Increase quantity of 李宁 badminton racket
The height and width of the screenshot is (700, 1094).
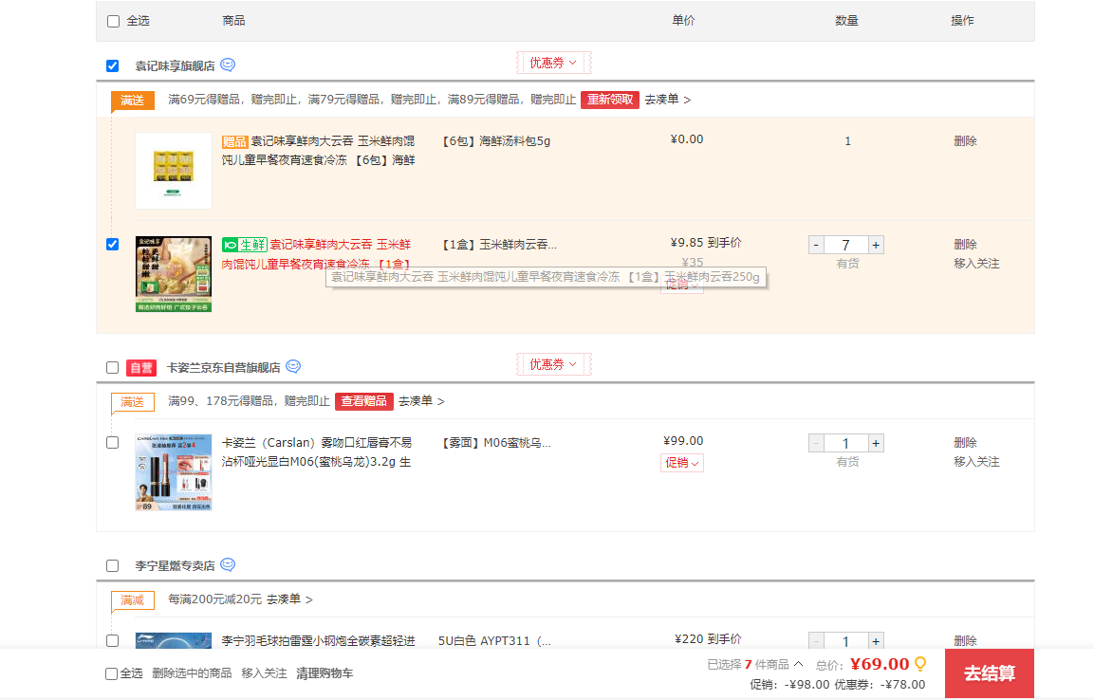(876, 641)
